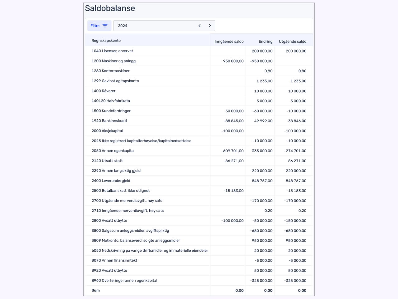Select row 2025 Ikke registrert kapitalforhøyelse
This screenshot has width=398, height=299.
(199, 141)
